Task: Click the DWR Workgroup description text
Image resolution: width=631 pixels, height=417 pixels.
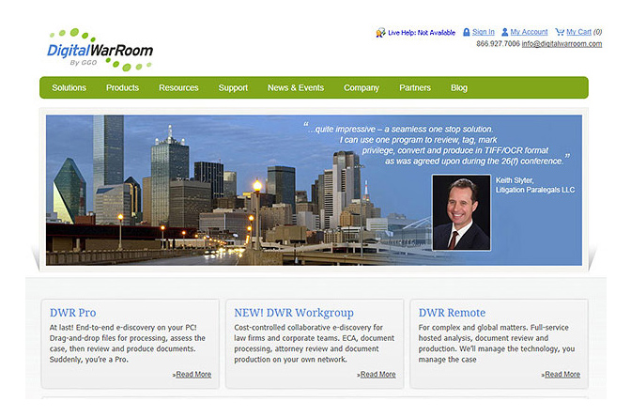Action: (315, 344)
